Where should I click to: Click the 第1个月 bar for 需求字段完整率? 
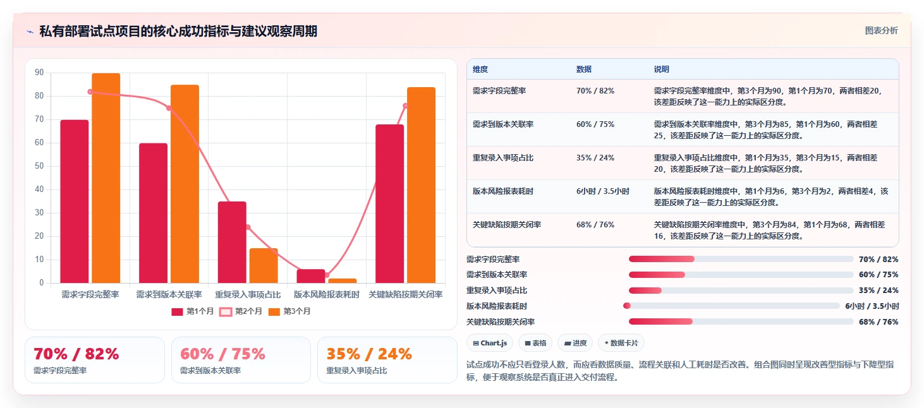click(75, 201)
